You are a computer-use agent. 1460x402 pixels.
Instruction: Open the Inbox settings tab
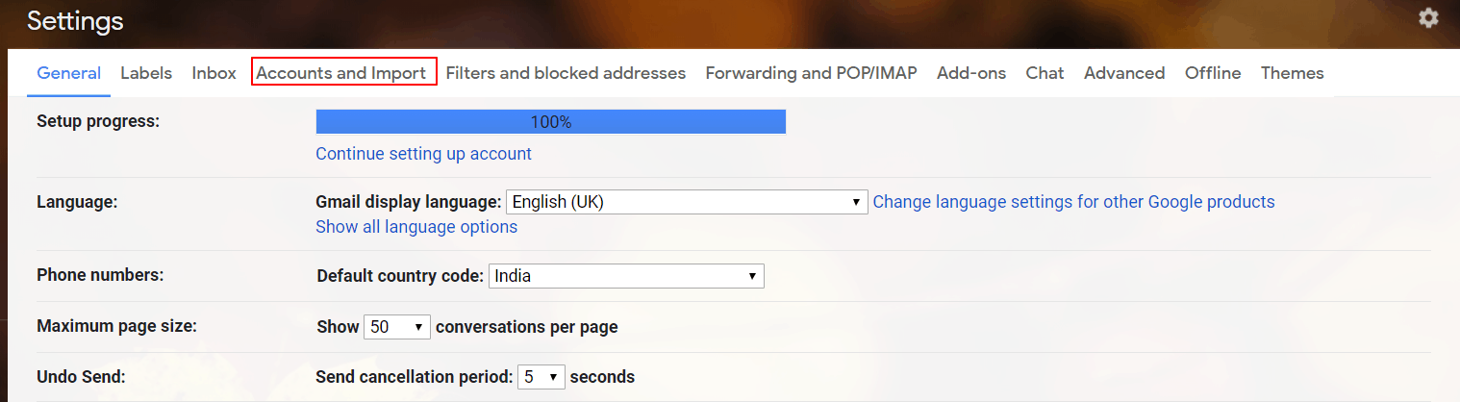pyautogui.click(x=214, y=73)
